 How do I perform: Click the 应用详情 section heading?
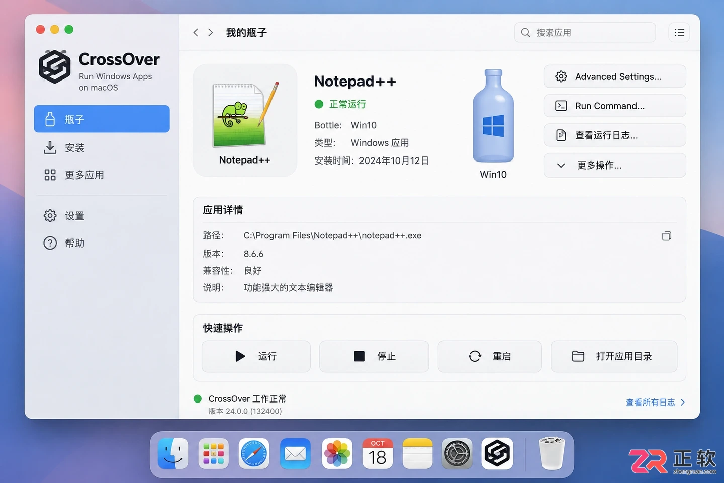pyautogui.click(x=223, y=210)
